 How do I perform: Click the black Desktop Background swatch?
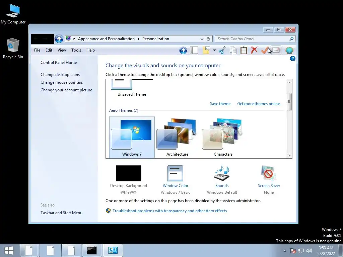pos(128,173)
